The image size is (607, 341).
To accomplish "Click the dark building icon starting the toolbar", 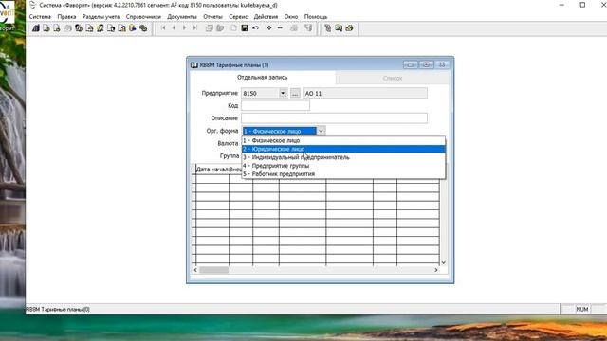I will (36, 28).
